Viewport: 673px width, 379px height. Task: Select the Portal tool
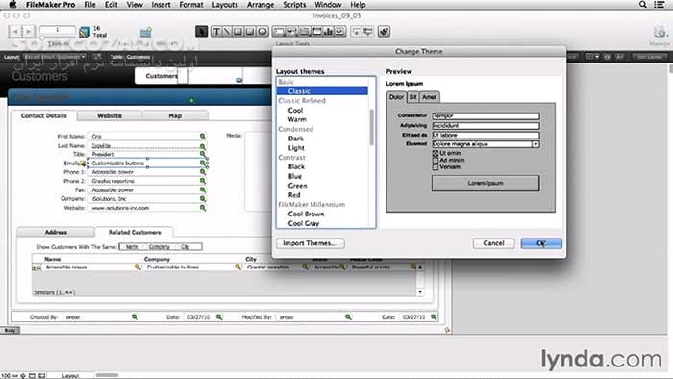(316, 32)
